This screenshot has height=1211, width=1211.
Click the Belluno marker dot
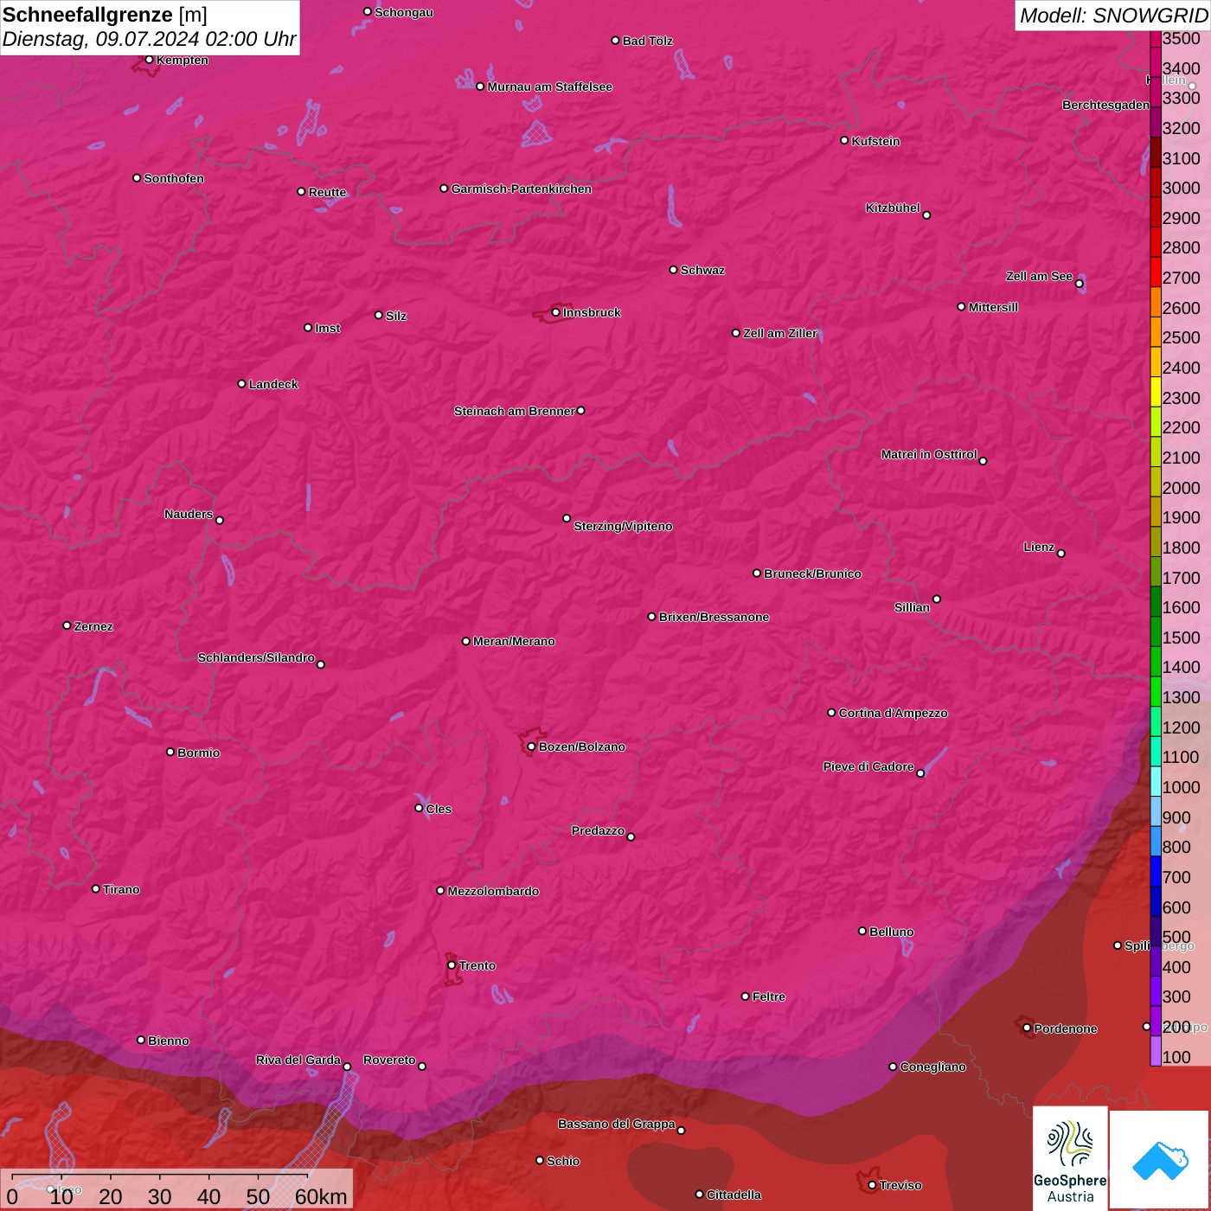tap(862, 931)
